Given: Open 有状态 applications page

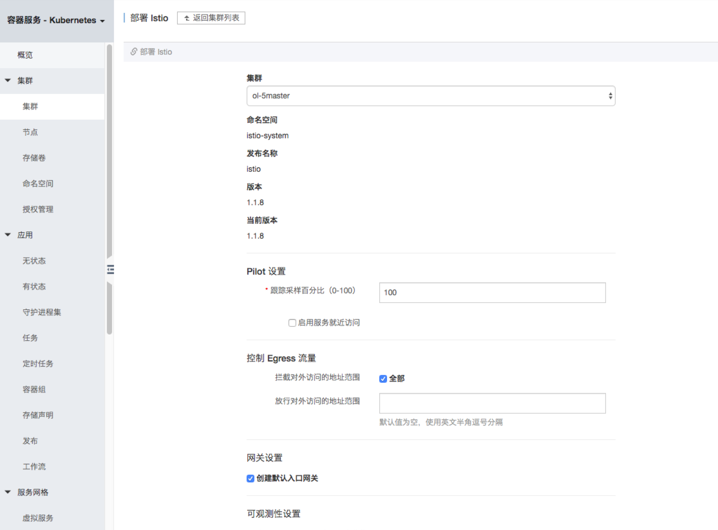Looking at the screenshot, I should pyautogui.click(x=52, y=287).
